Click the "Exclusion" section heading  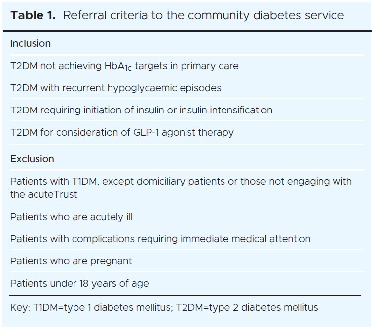32,159
